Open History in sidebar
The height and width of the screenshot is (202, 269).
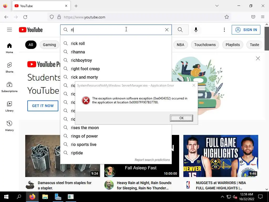pyautogui.click(x=9, y=126)
